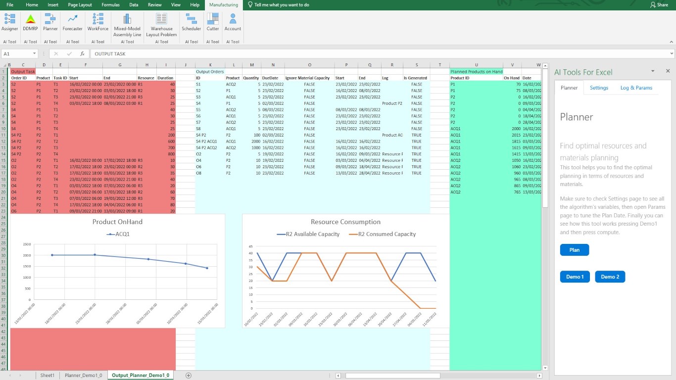Open the Forecaster tool
676x380 pixels.
pos(73,23)
